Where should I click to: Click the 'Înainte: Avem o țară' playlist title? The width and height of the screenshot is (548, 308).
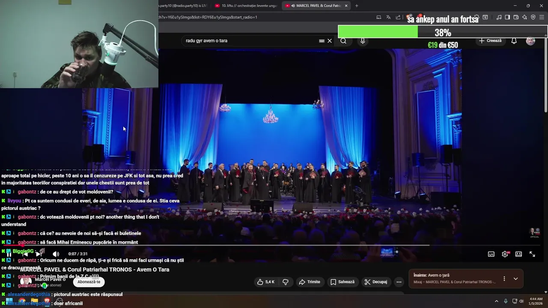pos(432,275)
